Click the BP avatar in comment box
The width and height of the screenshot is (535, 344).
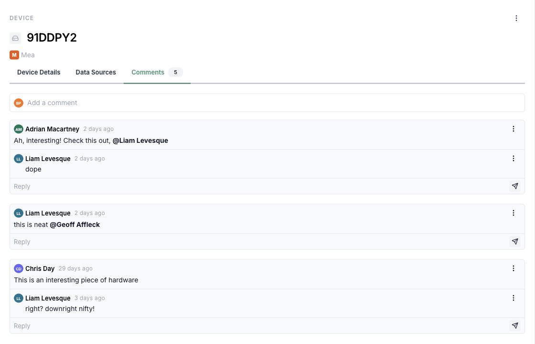point(19,103)
